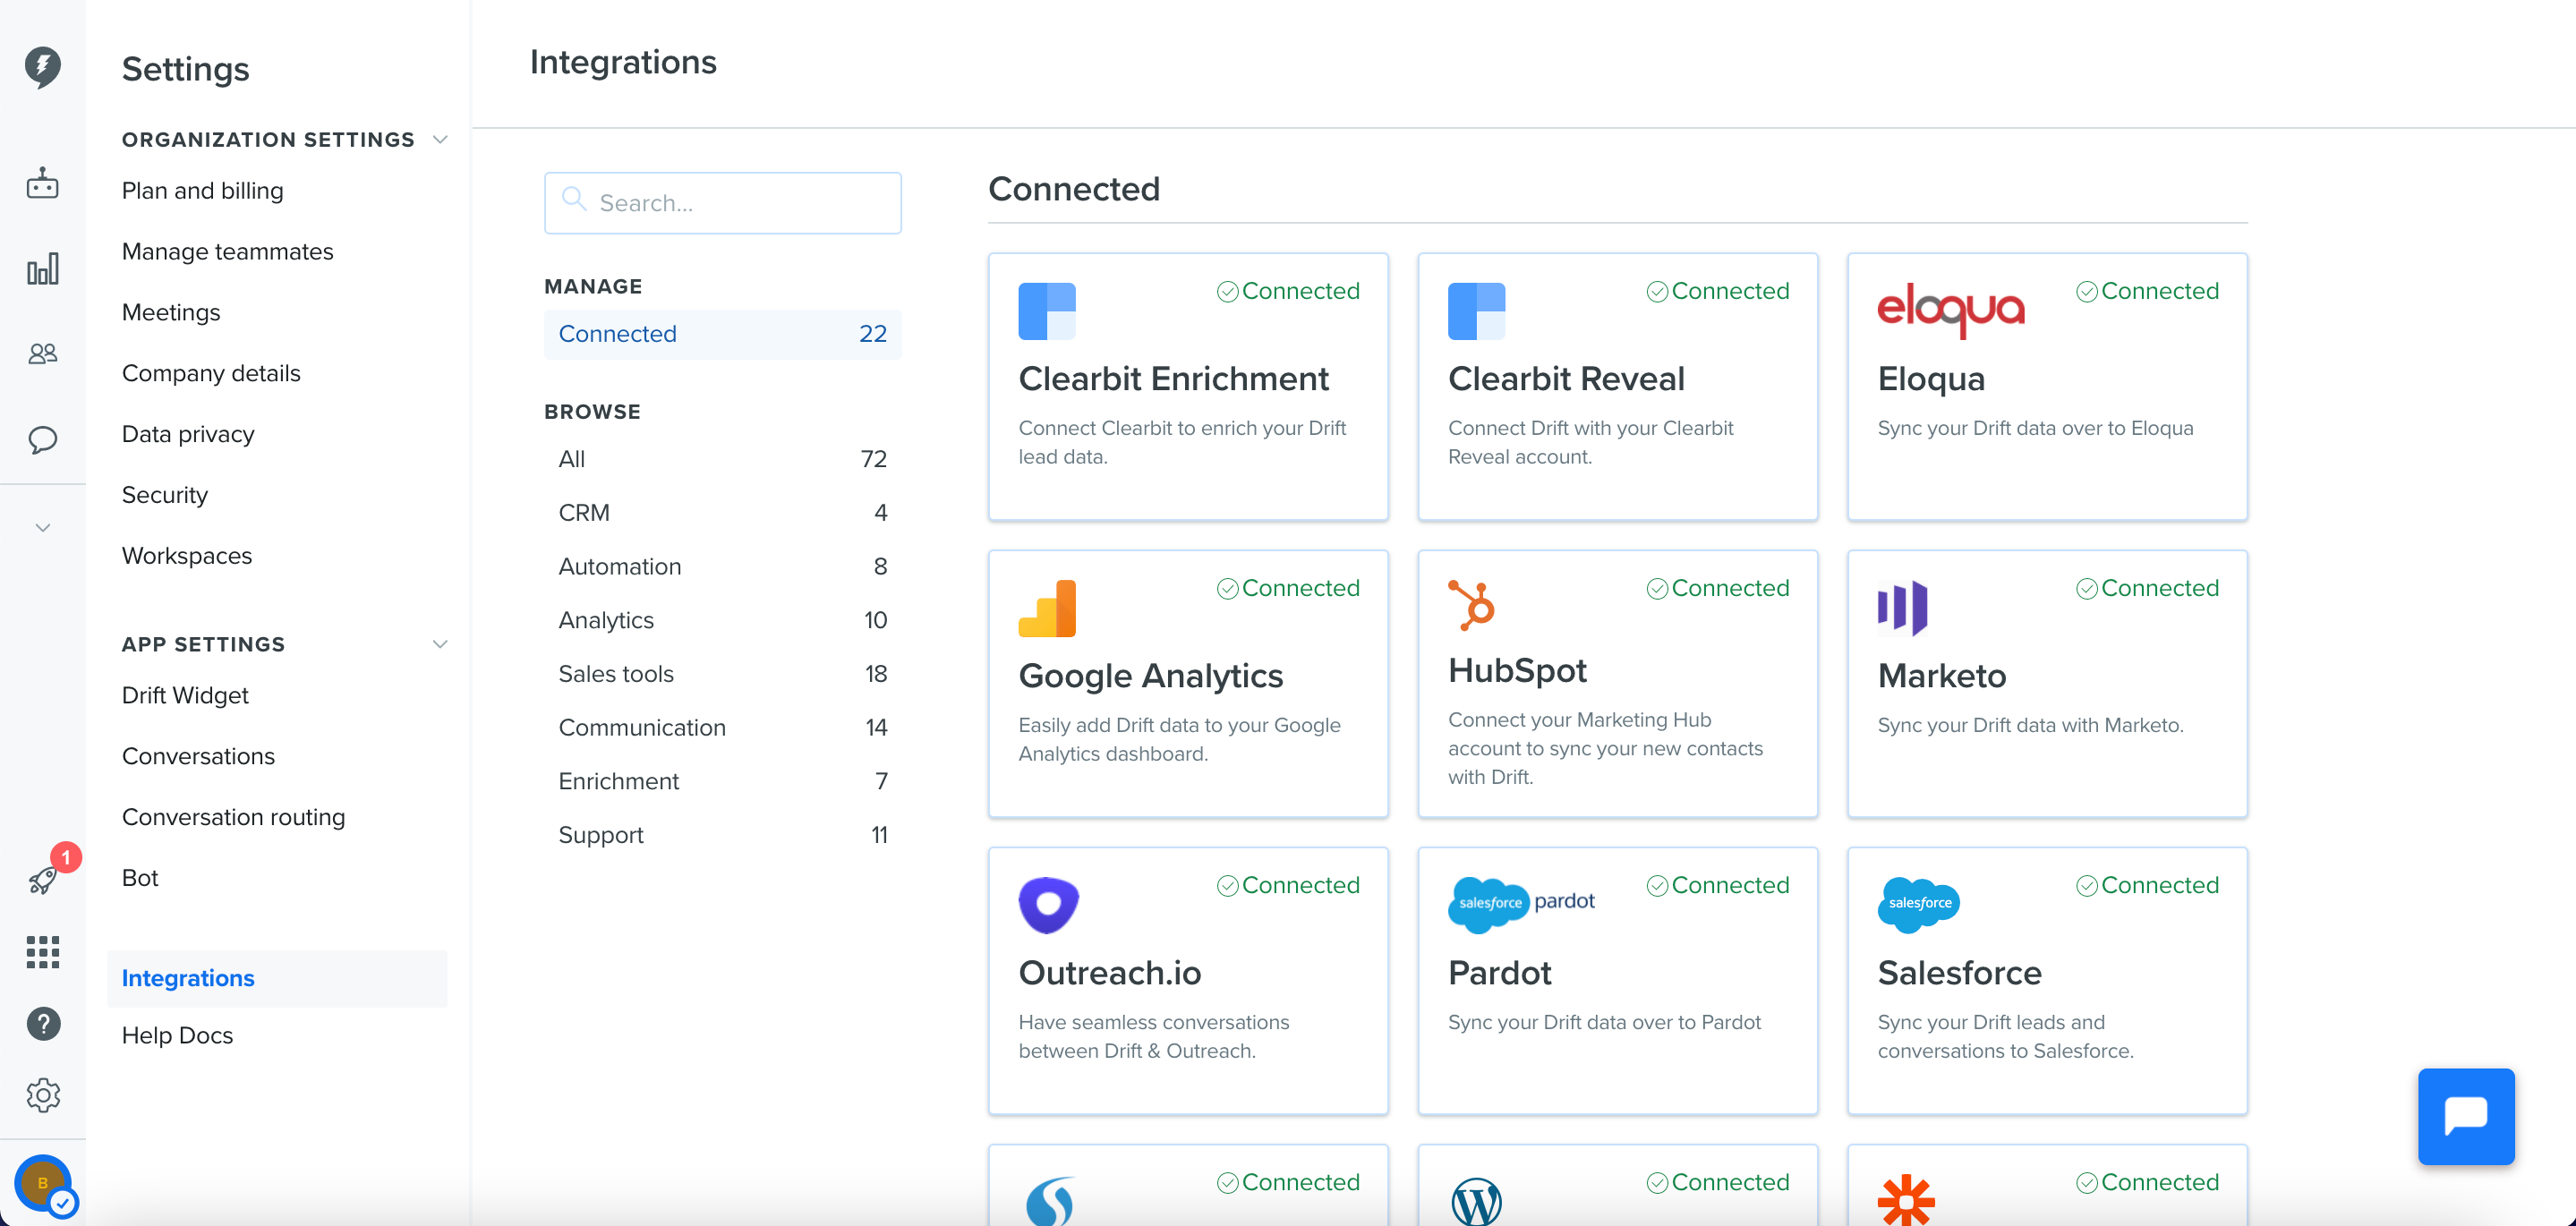Filter integrations by Sales tools
Image resolution: width=2576 pixels, height=1226 pixels.
pos(722,674)
